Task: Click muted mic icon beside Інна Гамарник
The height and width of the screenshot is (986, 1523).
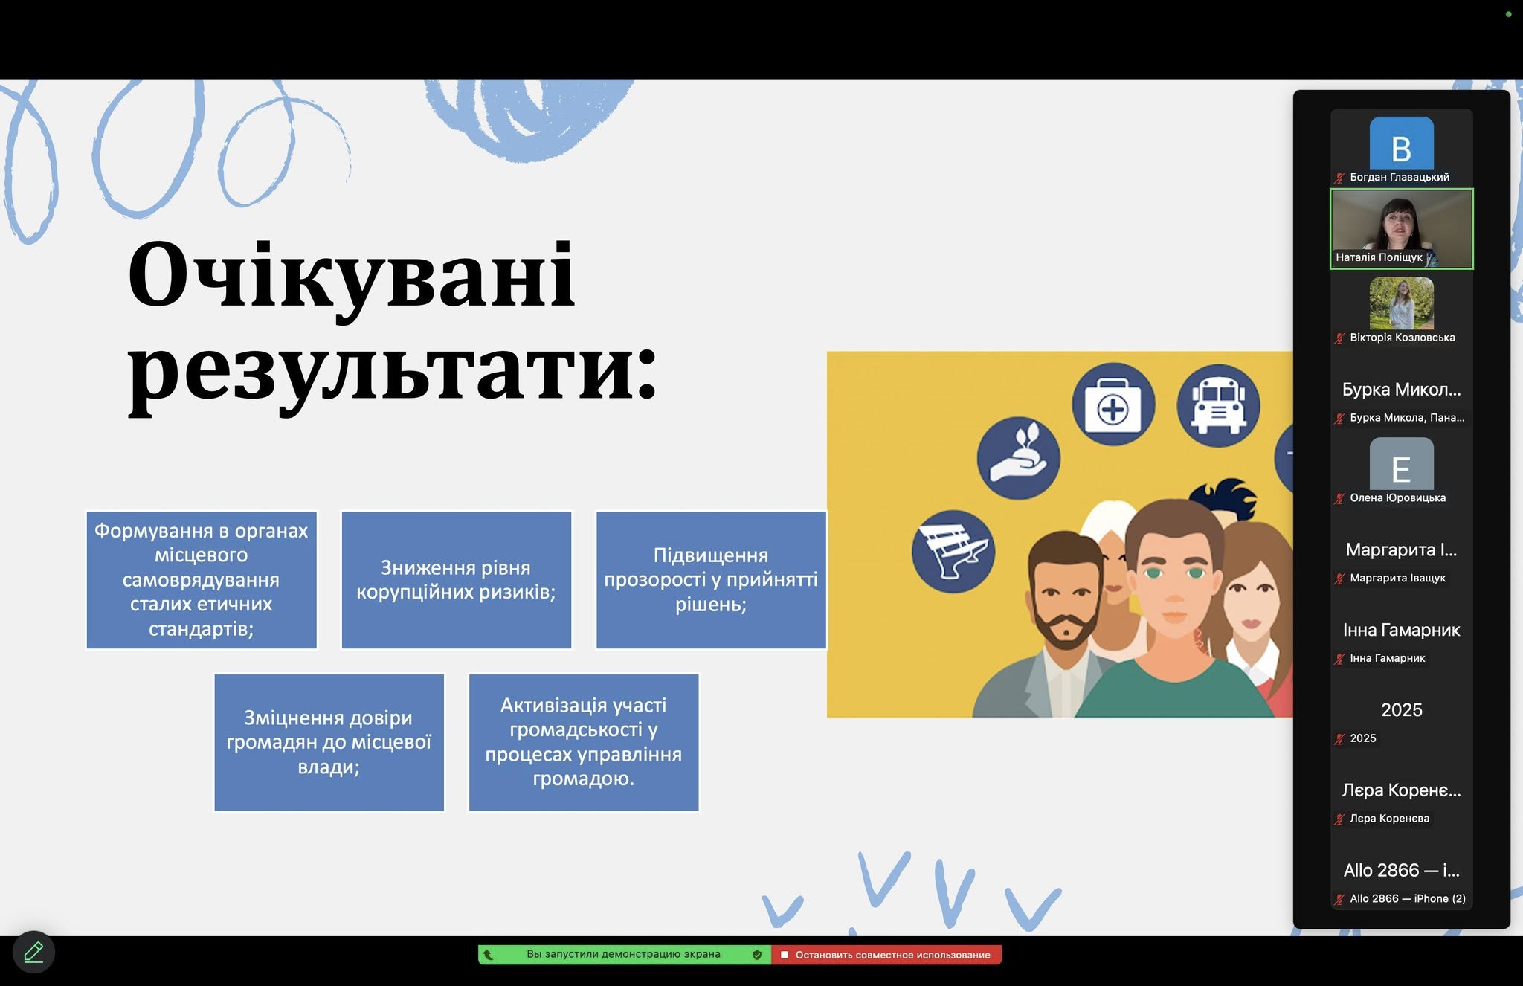Action: [x=1340, y=659]
